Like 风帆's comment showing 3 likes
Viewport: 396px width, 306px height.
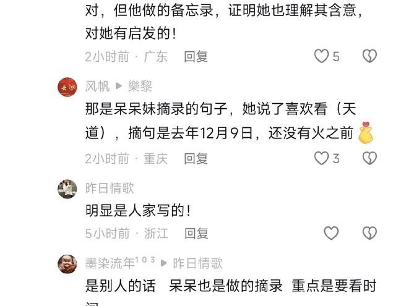pos(321,158)
